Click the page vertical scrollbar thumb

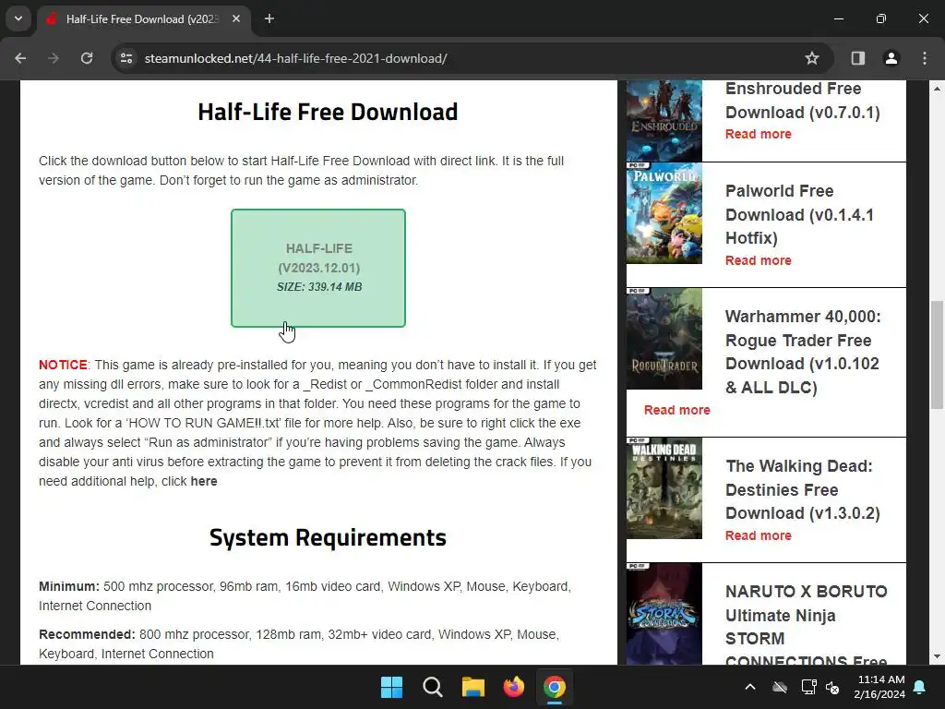(937, 354)
